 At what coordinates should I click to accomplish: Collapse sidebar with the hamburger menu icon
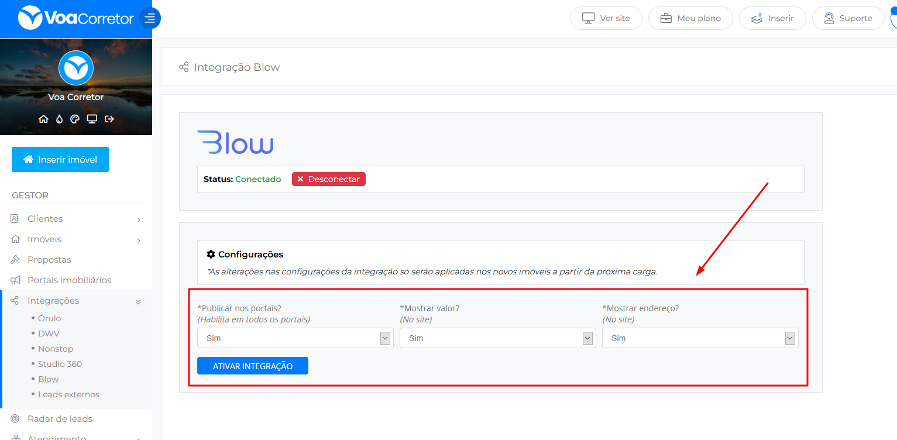pyautogui.click(x=150, y=18)
